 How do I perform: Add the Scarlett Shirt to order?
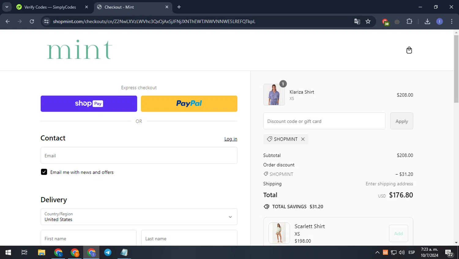tap(398, 234)
